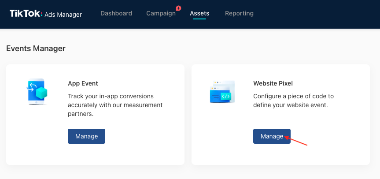This screenshot has width=380, height=179.
Task: Click the TikTok logo wordmark
Action: 26,14
